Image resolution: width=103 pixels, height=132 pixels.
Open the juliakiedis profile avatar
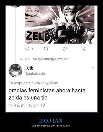click(15, 71)
